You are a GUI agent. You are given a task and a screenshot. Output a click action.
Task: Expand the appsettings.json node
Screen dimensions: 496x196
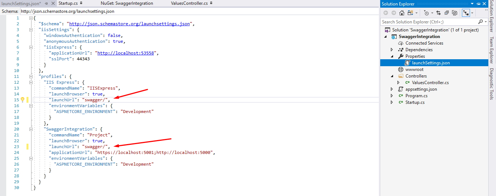coord(392,89)
